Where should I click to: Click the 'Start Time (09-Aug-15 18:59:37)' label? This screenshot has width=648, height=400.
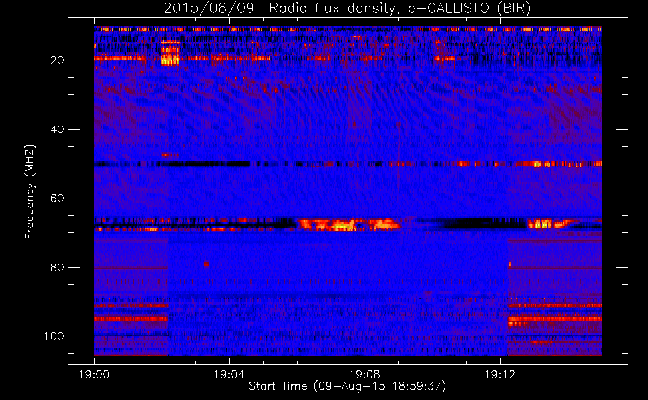[x=347, y=386]
